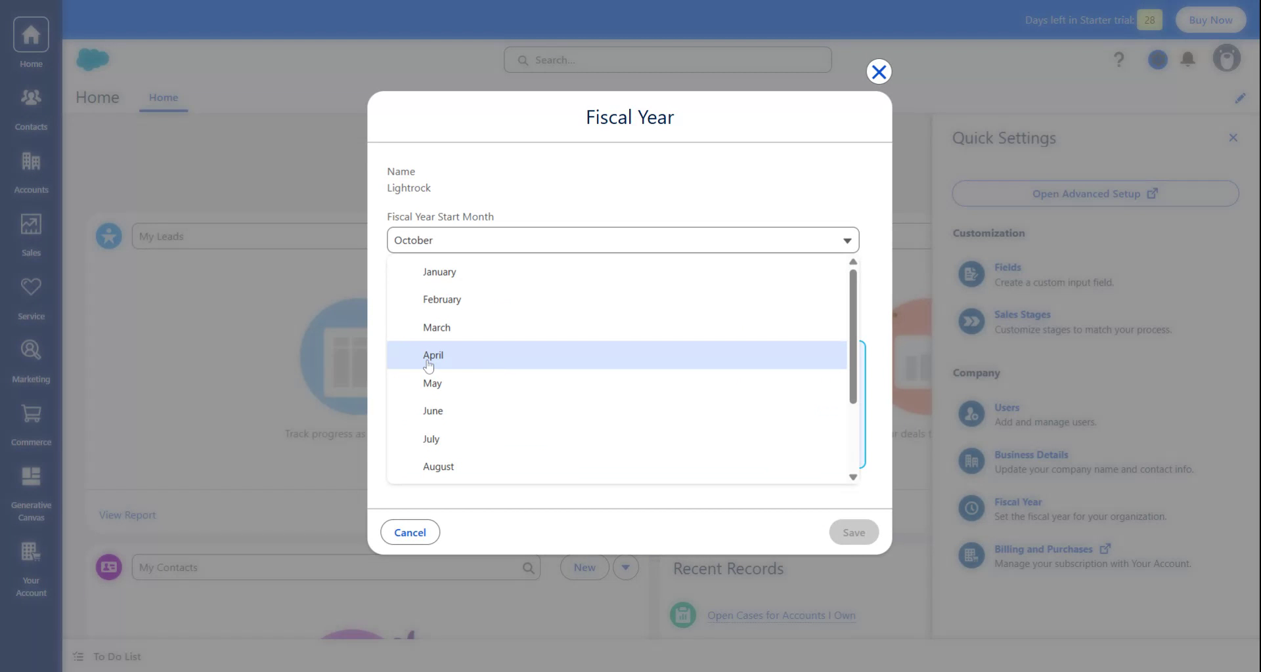Select April as the fiscal start month
The width and height of the screenshot is (1261, 672).
(x=433, y=355)
